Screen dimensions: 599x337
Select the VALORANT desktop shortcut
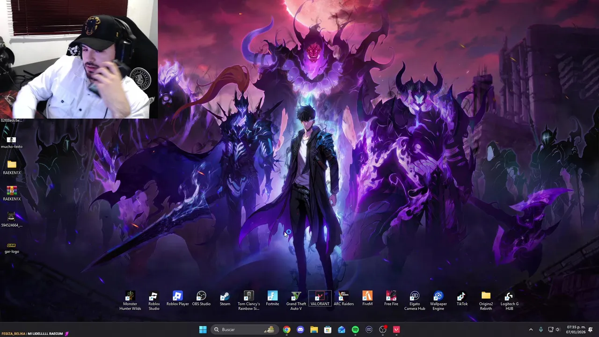pyautogui.click(x=320, y=299)
